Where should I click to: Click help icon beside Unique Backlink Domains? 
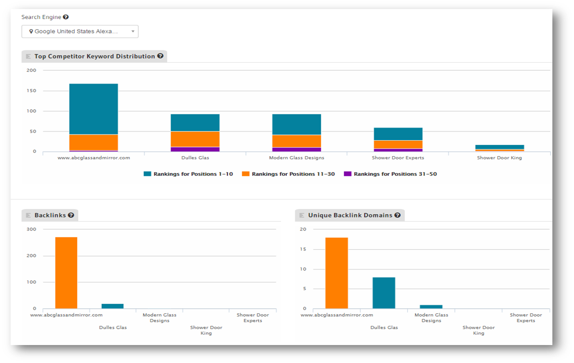tap(397, 215)
